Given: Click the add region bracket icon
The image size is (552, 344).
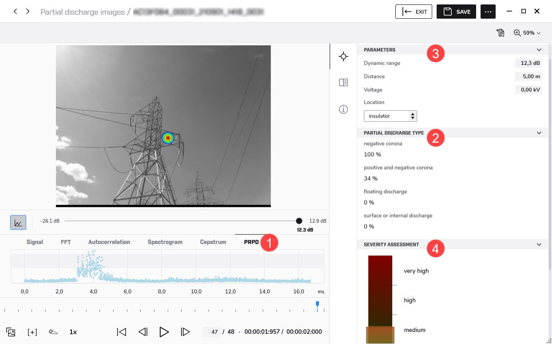Looking at the screenshot, I should (x=32, y=332).
